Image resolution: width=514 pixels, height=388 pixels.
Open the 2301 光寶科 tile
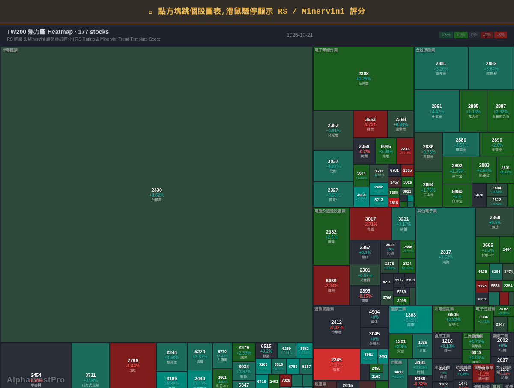pyautogui.click(x=365, y=275)
